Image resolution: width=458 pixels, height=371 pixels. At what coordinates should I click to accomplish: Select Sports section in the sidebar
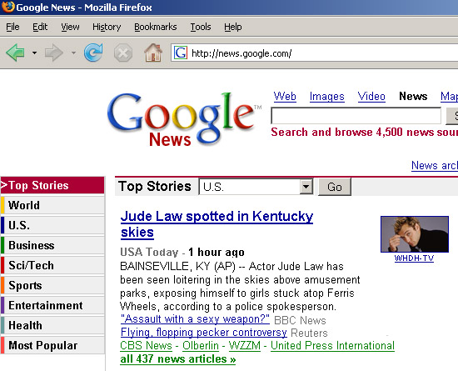pos(52,285)
